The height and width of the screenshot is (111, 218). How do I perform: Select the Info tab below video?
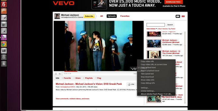click(57, 78)
